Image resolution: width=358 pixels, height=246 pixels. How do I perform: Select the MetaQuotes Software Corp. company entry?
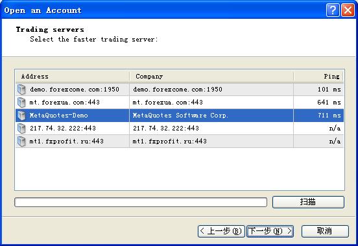pyautogui.click(x=180, y=116)
